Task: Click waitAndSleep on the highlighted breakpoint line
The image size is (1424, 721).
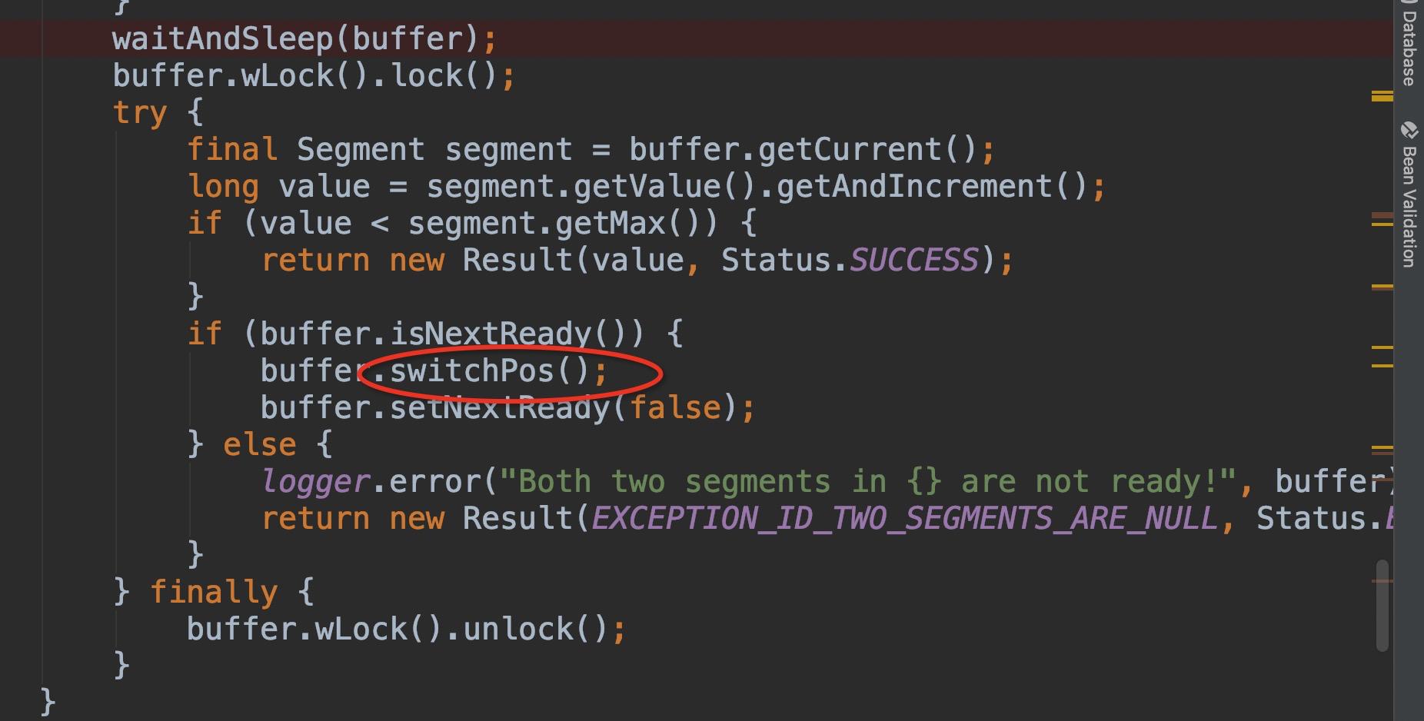Action: pyautogui.click(x=222, y=38)
